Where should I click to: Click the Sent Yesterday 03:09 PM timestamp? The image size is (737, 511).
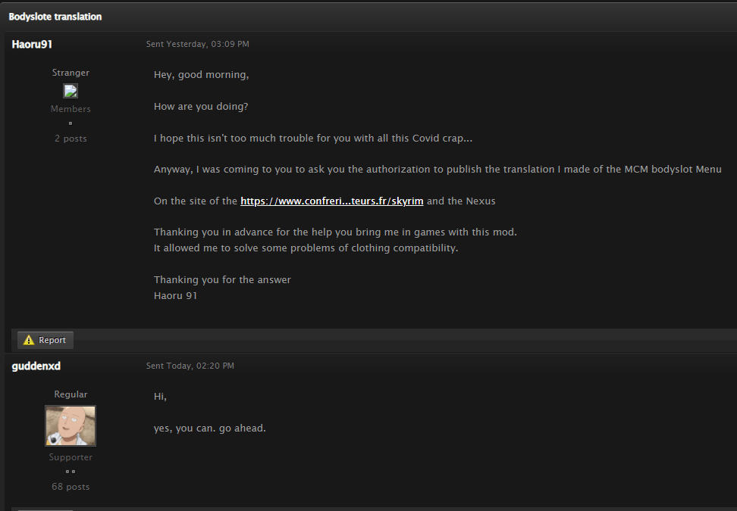197,44
